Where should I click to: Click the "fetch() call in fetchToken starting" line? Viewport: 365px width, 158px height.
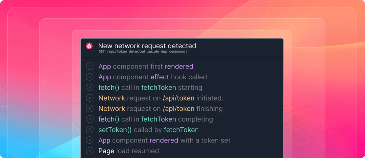point(150,88)
